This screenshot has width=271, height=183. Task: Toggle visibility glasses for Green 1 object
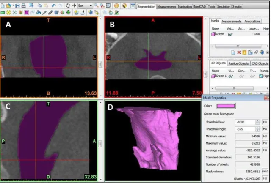(x=231, y=76)
